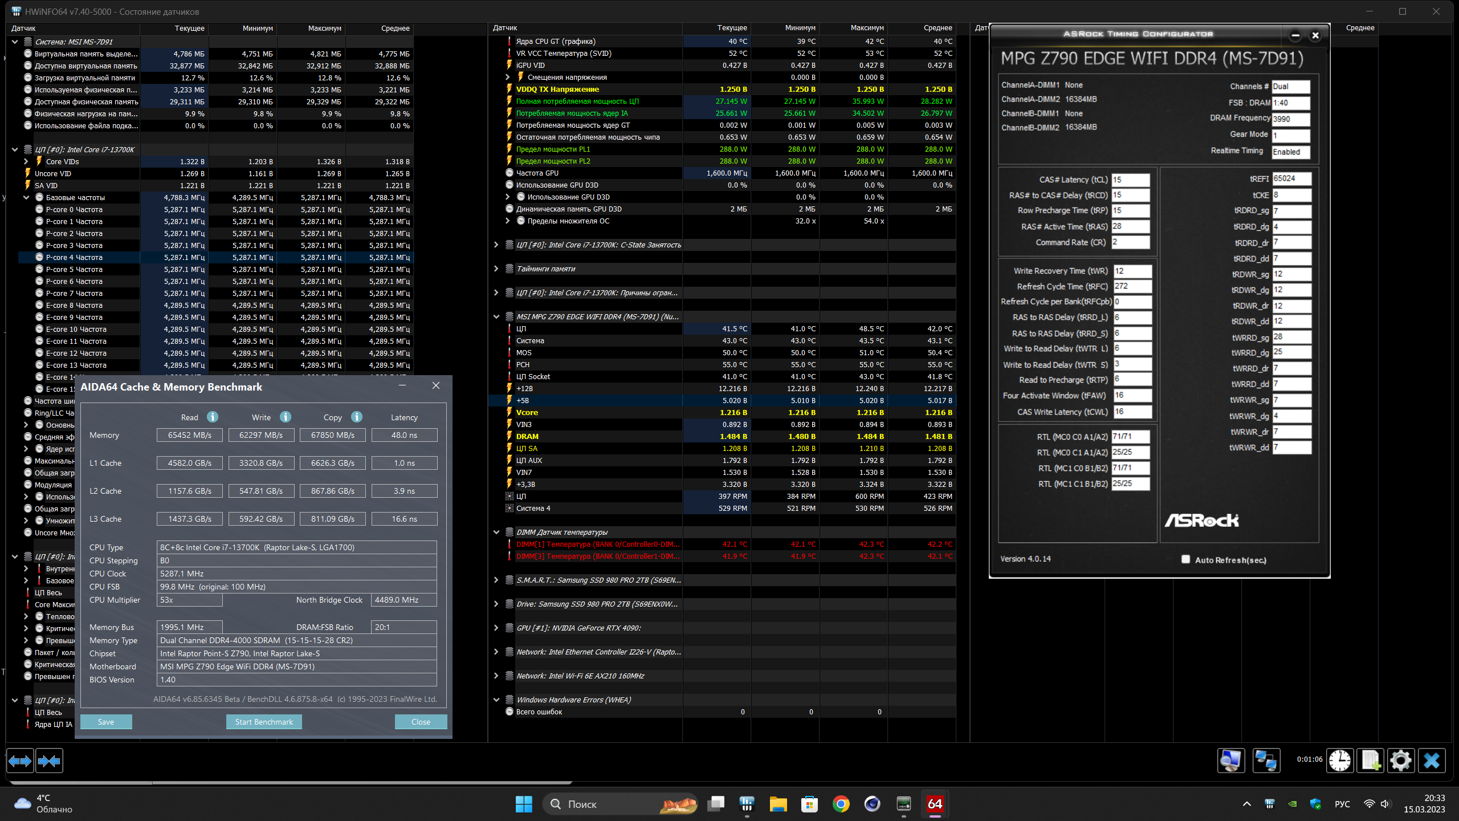This screenshot has width=1459, height=821.
Task: Expand the Тайминги памяти sensor group
Action: point(496,269)
